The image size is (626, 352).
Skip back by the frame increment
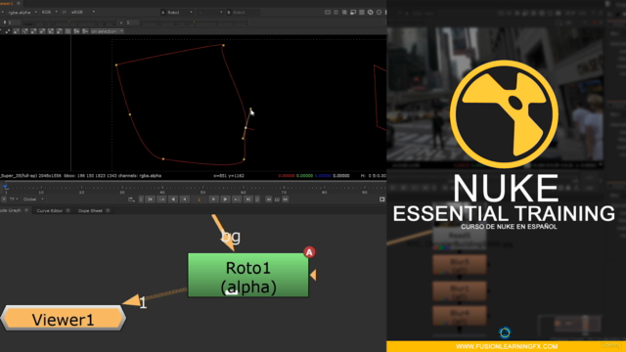[269, 199]
